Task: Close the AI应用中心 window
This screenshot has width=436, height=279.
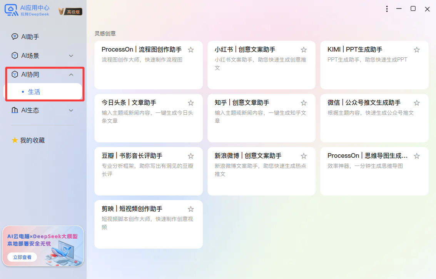Action: (x=428, y=9)
